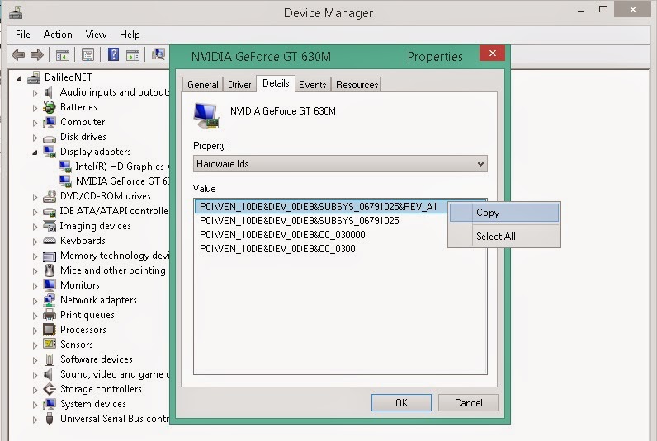
Task: Click the OK button
Action: (x=401, y=402)
